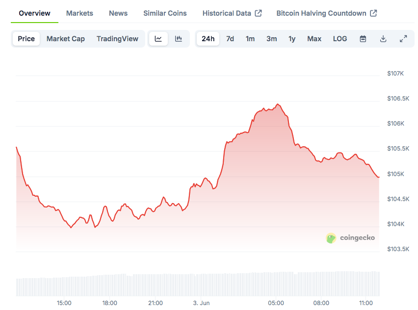The image size is (418, 310).
Task: Select the Price chart mode
Action: point(26,39)
